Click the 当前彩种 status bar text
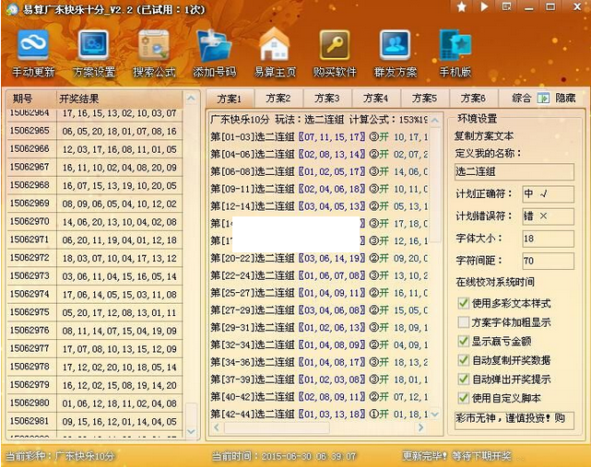Image resolution: width=591 pixels, height=467 pixels. 60,456
